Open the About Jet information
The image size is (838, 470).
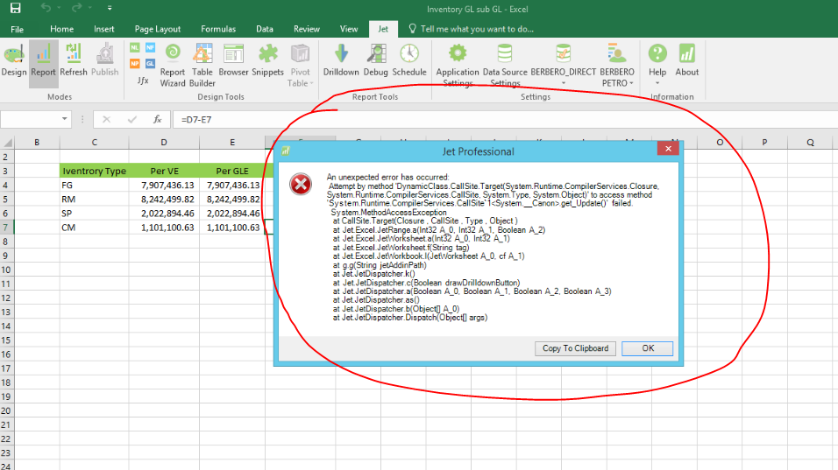686,60
